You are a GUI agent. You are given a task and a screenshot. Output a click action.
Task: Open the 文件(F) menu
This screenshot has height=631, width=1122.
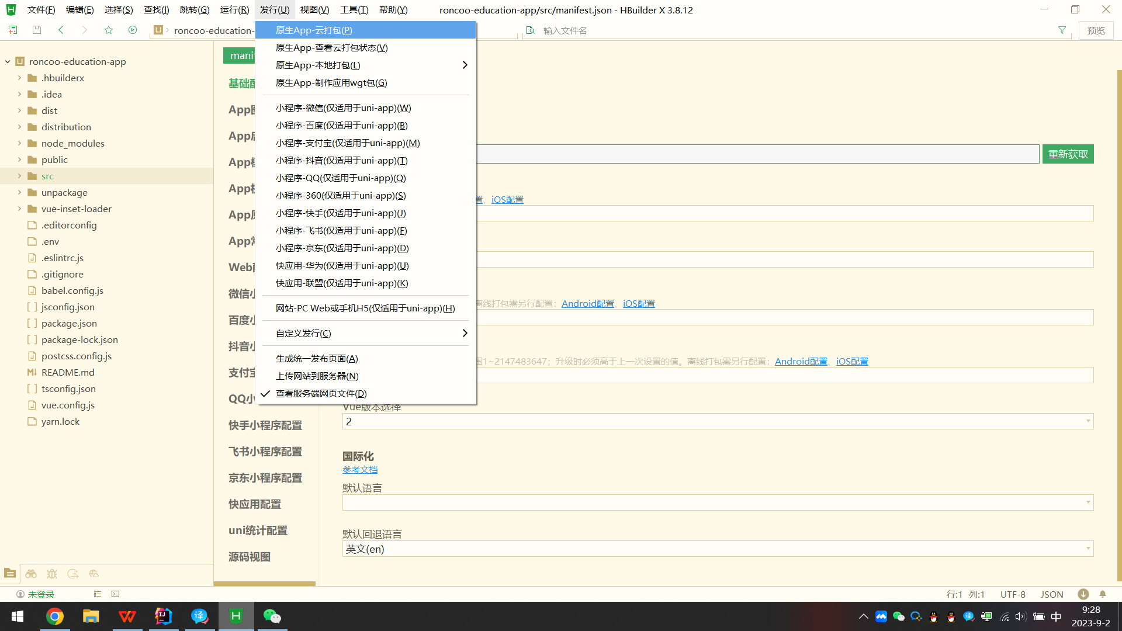click(x=41, y=10)
